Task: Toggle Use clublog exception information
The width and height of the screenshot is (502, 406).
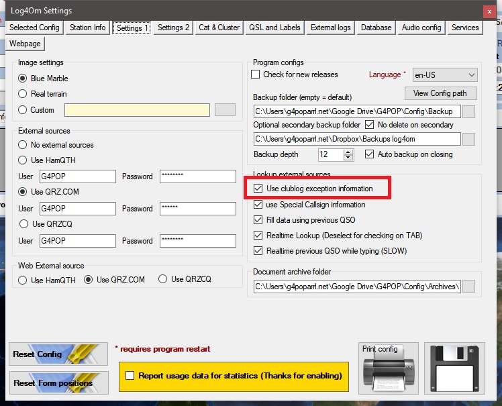Action: (313, 189)
